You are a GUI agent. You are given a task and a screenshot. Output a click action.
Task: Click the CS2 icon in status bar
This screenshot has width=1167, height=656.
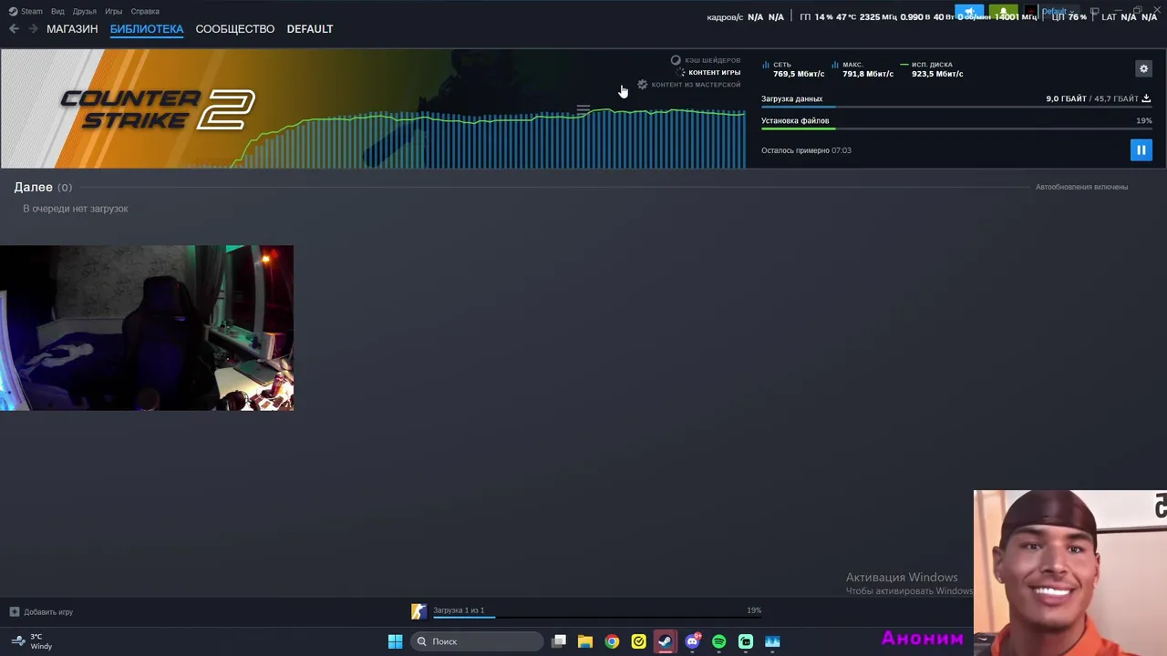pyautogui.click(x=418, y=611)
